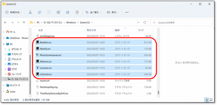Expand the Linux tree node
The height and width of the screenshot is (105, 217).
[x=4, y=92]
